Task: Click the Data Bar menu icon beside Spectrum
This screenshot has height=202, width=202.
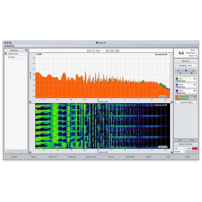Action: 26,50
